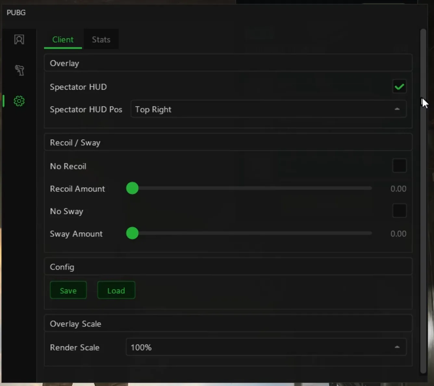Click the arrow of Top Right dropdown
The height and width of the screenshot is (386, 434).
click(x=397, y=109)
